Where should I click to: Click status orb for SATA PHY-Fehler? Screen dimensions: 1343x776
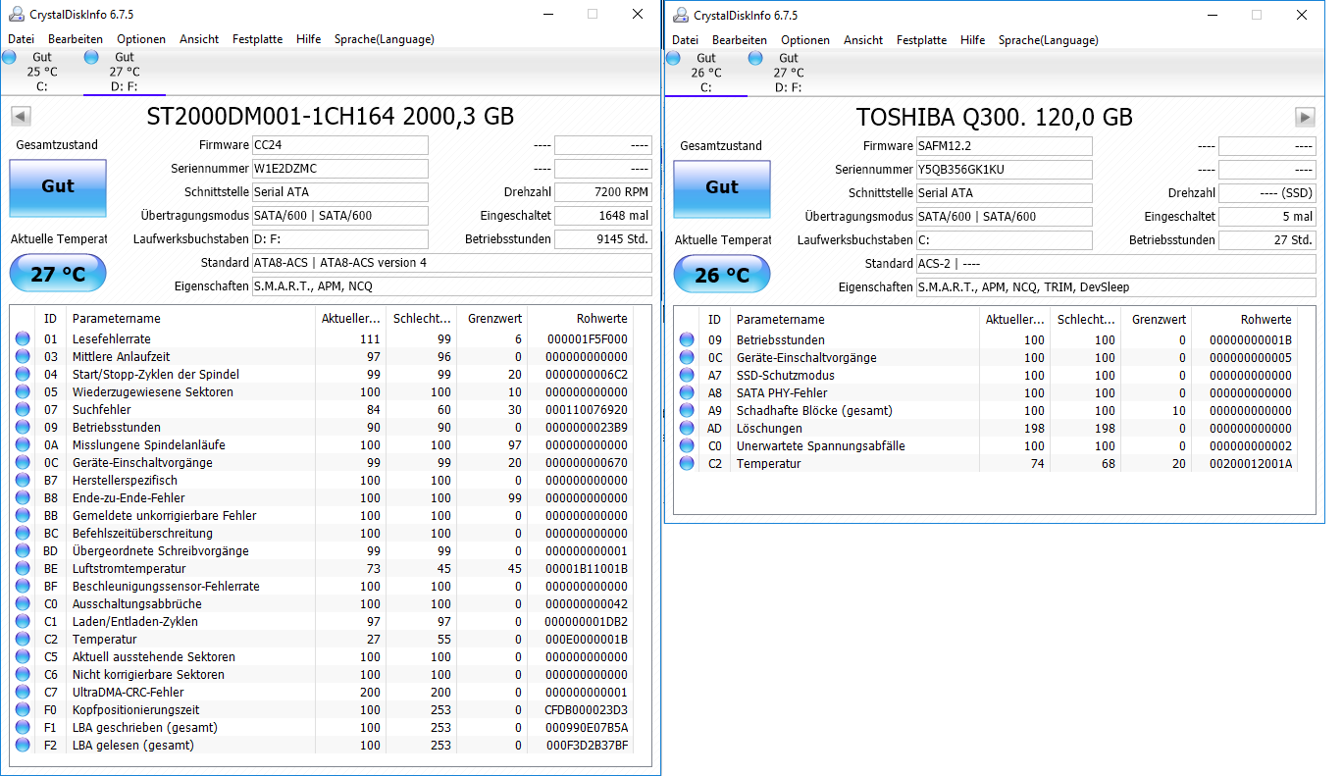pos(687,393)
